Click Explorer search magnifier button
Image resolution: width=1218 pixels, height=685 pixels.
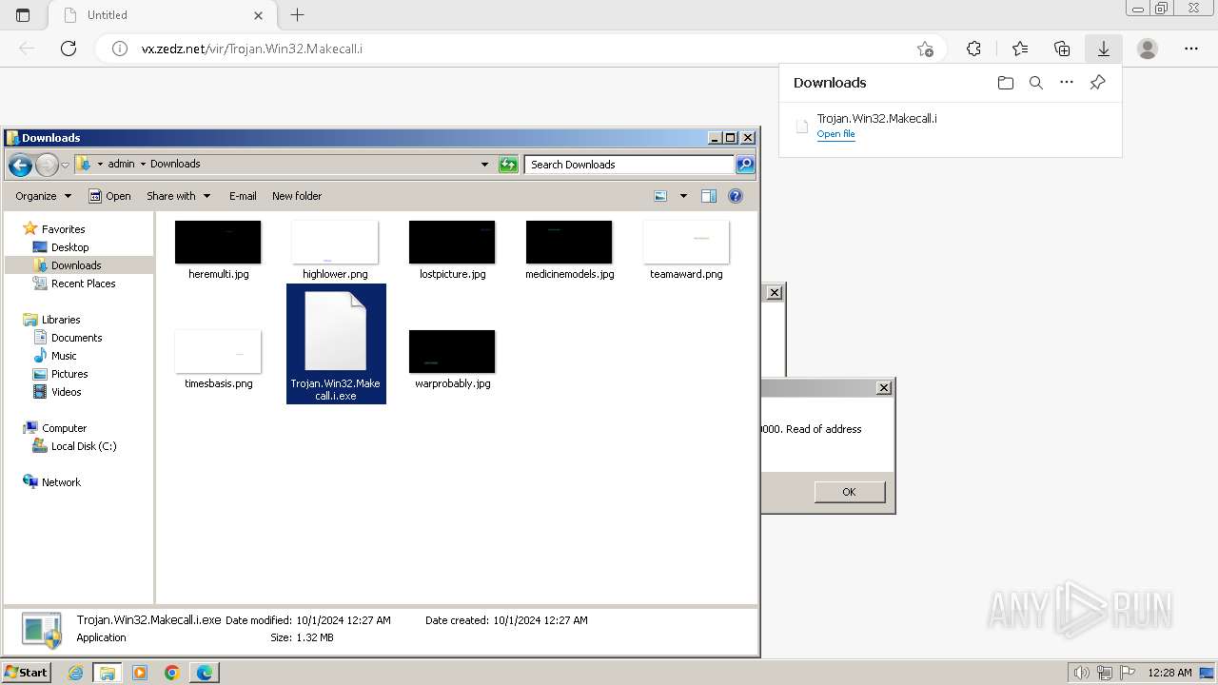pyautogui.click(x=745, y=165)
